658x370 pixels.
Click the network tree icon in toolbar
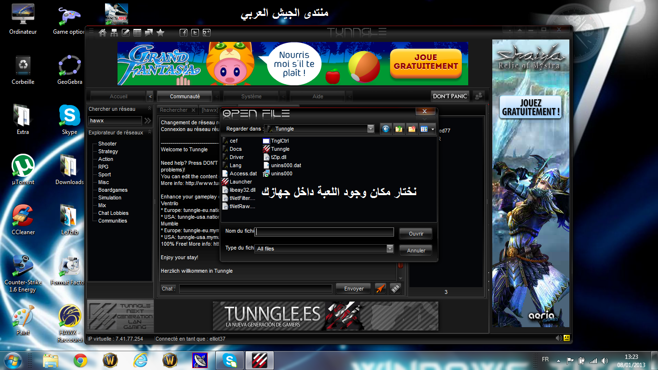114,33
